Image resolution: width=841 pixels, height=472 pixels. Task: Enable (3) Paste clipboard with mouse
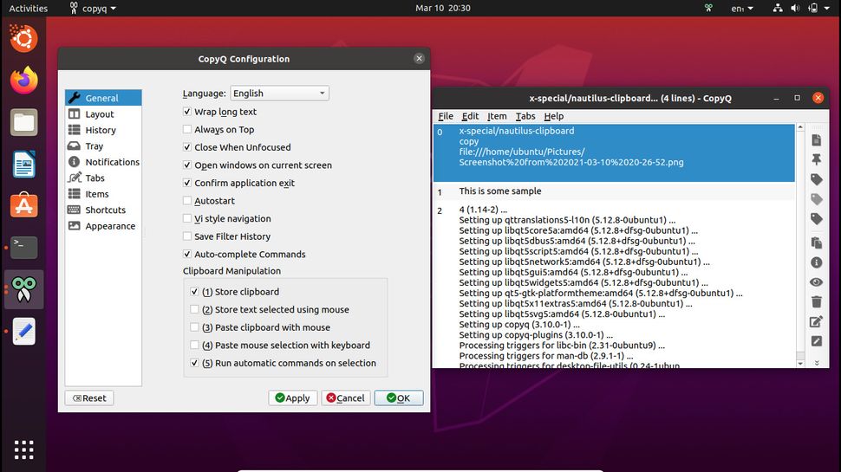[x=195, y=327]
